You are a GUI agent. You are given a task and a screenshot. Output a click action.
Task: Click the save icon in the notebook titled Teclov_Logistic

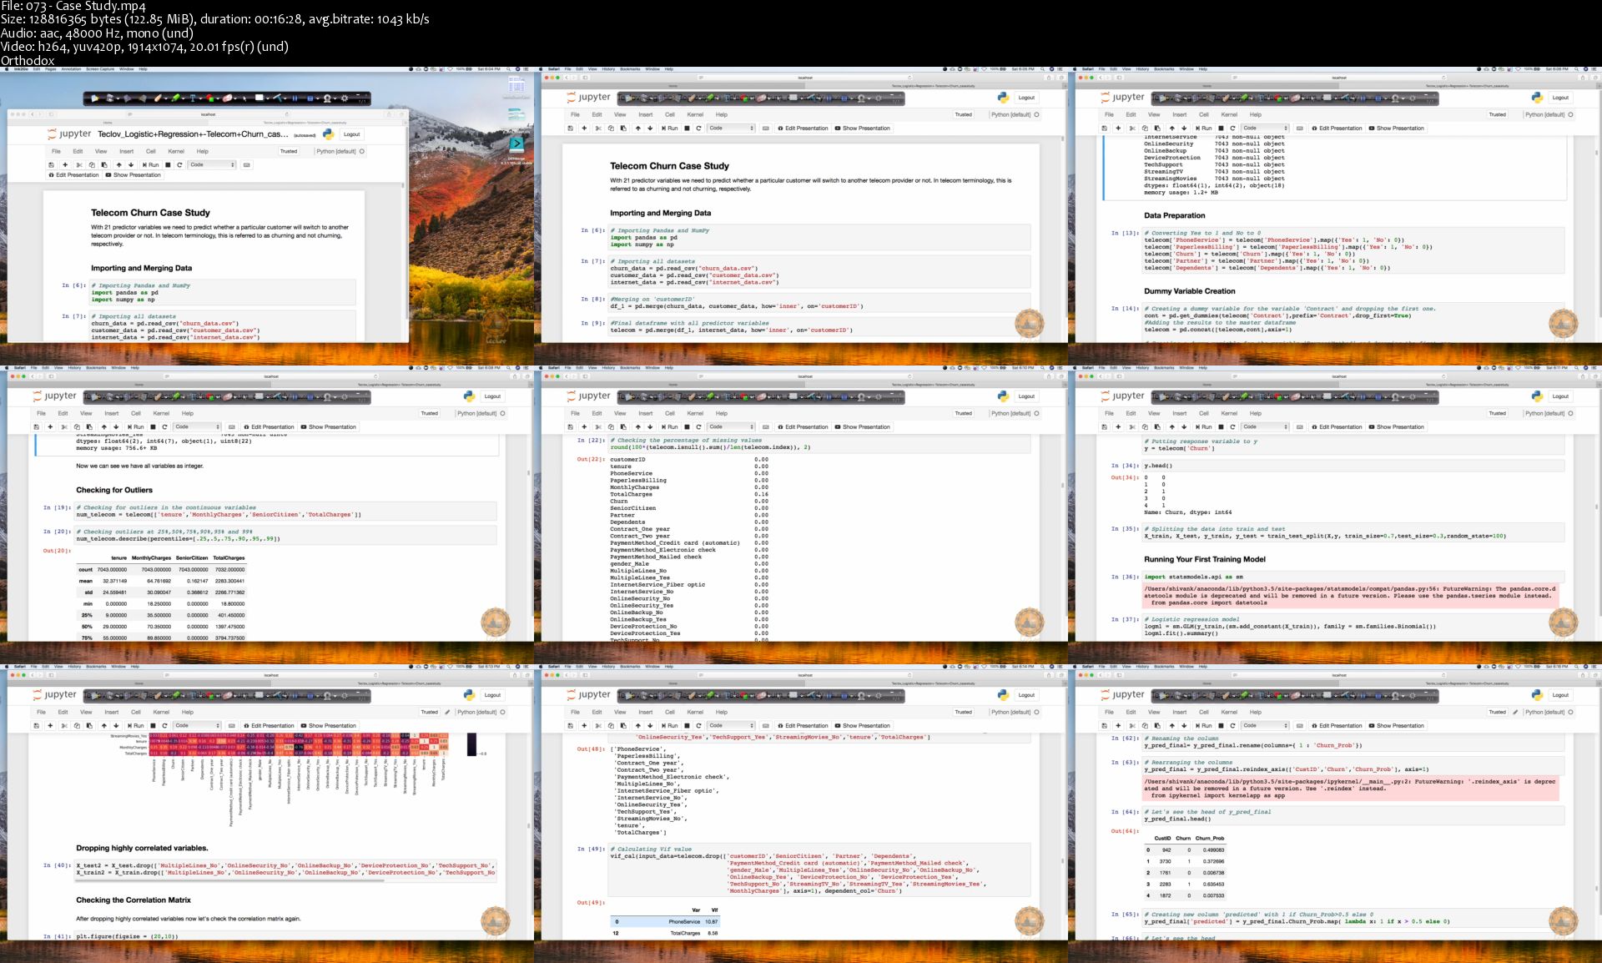pyautogui.click(x=51, y=164)
